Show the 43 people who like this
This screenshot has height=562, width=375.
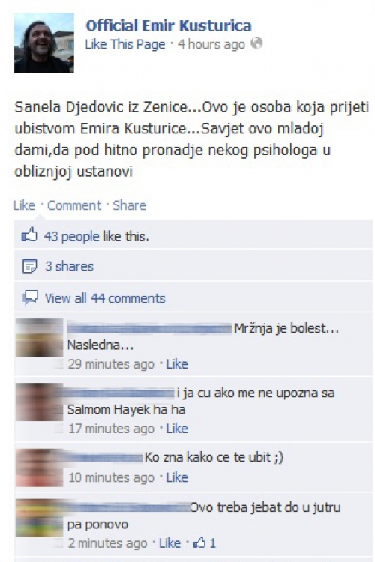(97, 236)
